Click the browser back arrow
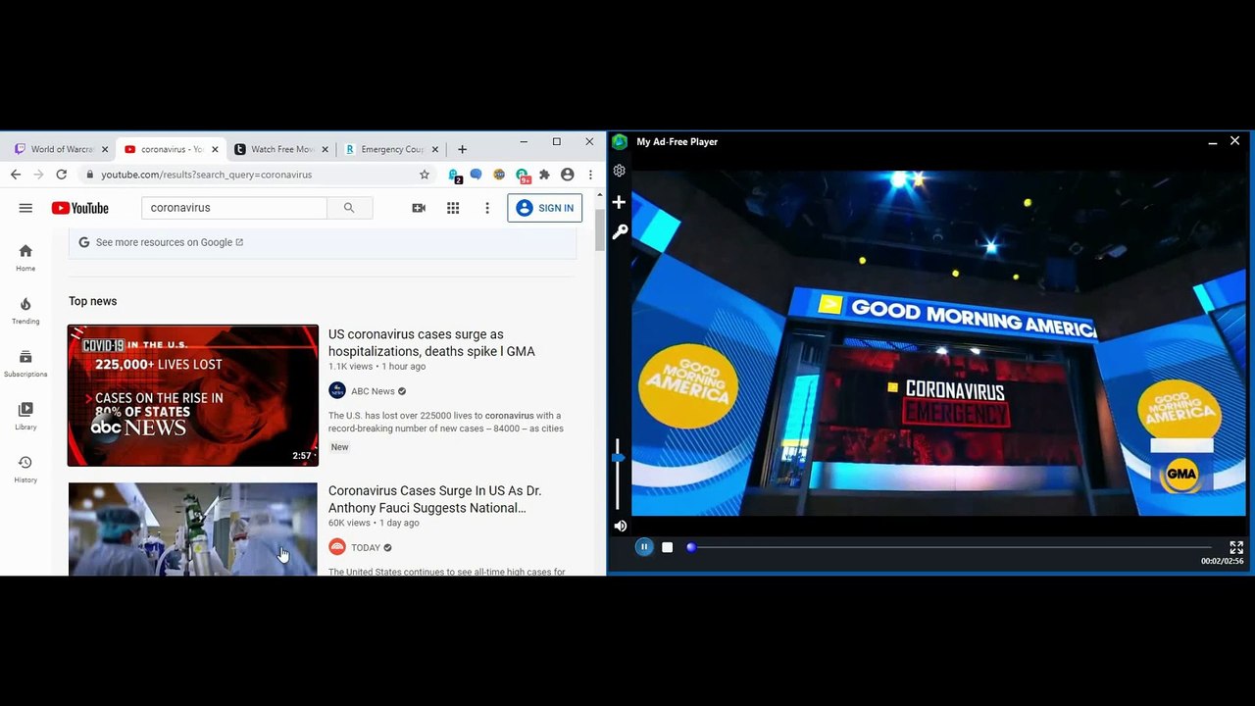This screenshot has height=706, width=1255. [16, 175]
